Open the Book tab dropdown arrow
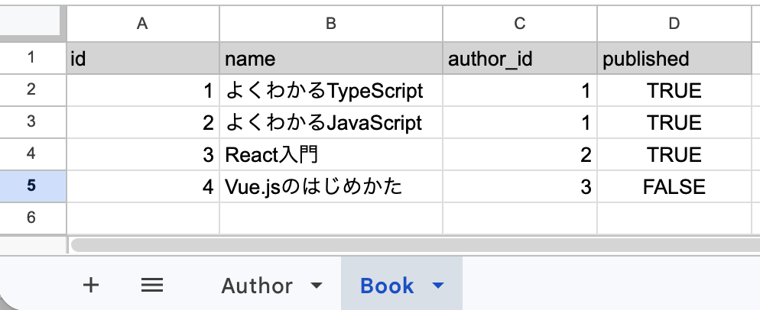Viewport: 760px width, 310px height. point(437,286)
